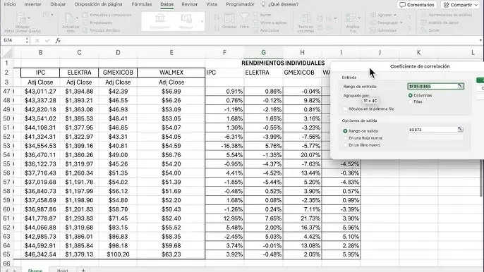The image size is (484, 272).
Task: Switch to the Dibujar tab
Action: [x=58, y=4]
